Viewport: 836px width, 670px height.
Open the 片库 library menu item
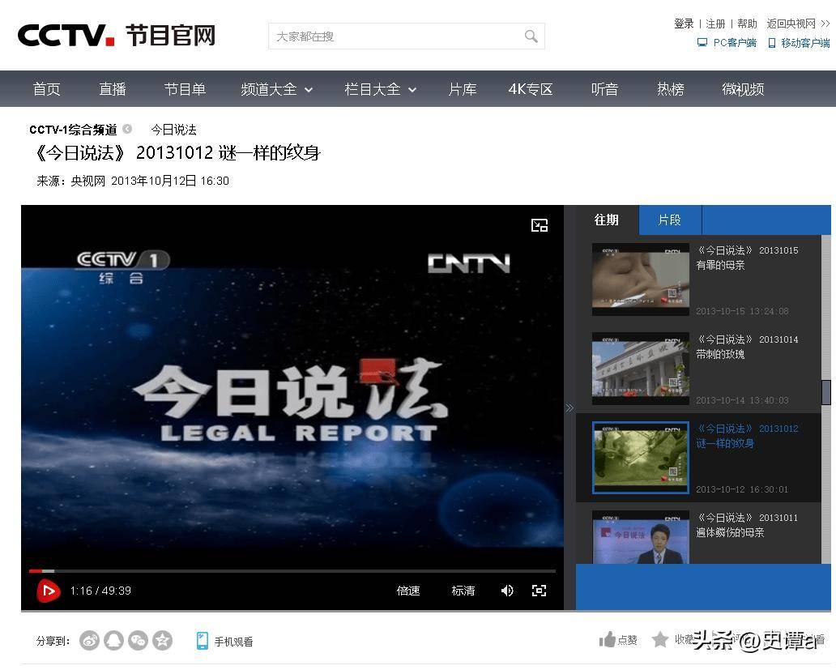(x=463, y=89)
